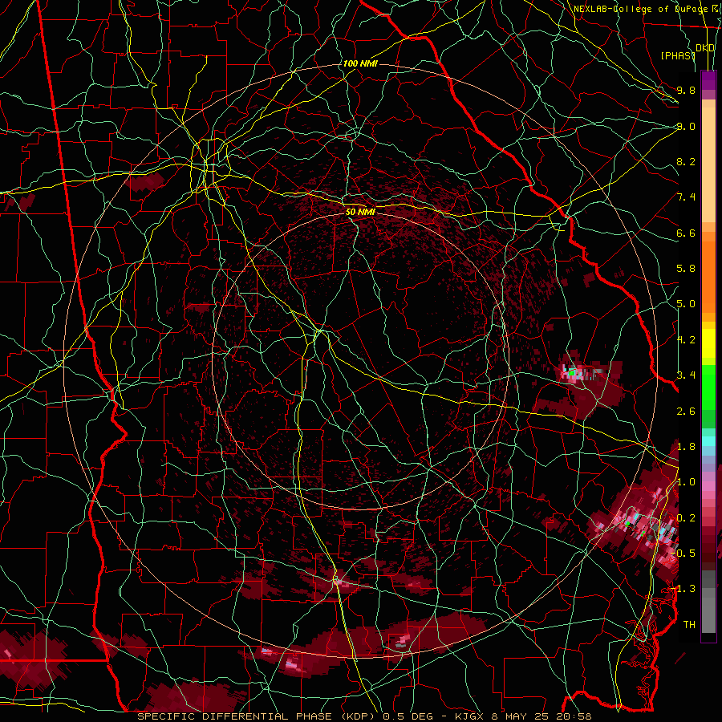Click the 4.2 value on the scale
The image size is (722, 722).
[x=686, y=340]
